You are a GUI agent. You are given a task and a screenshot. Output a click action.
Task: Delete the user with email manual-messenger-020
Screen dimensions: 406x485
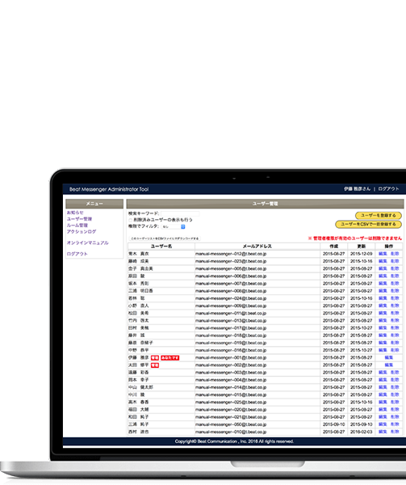[x=395, y=410]
